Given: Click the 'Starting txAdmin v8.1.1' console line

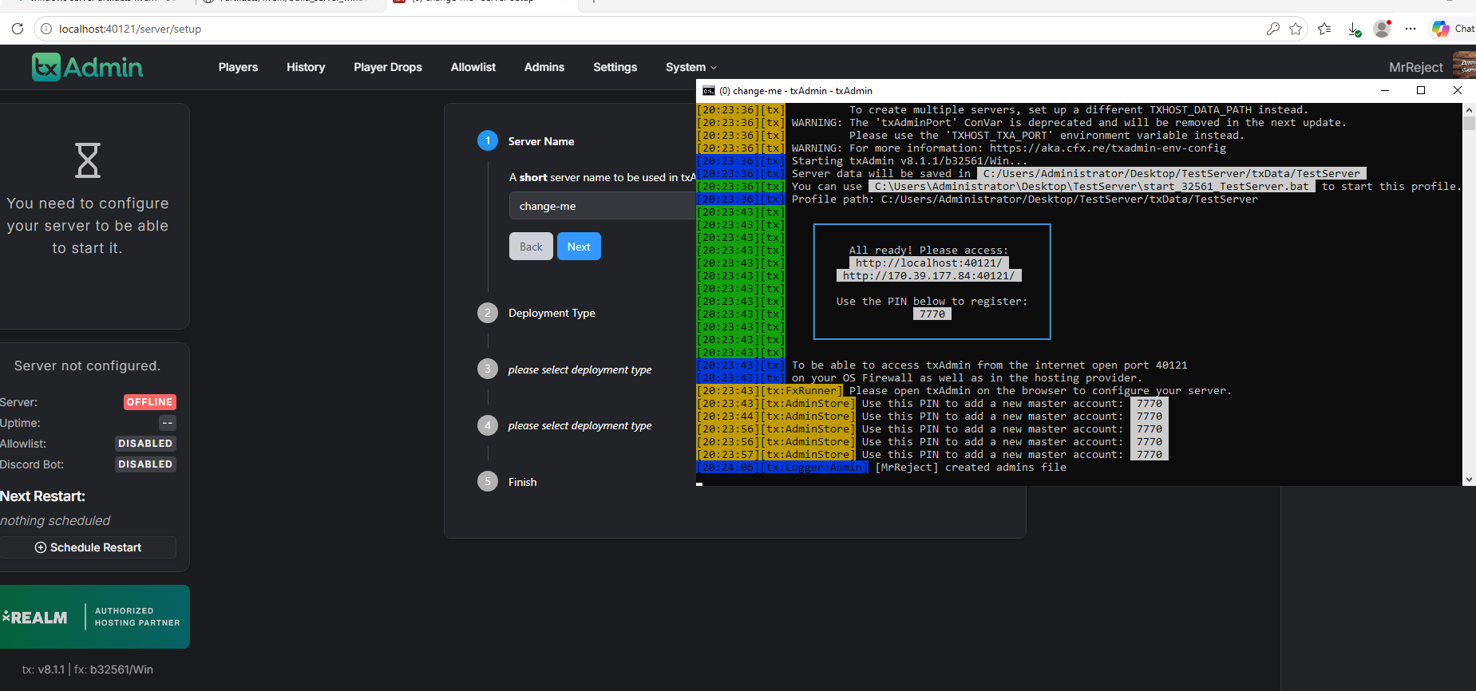Looking at the screenshot, I should 910,161.
